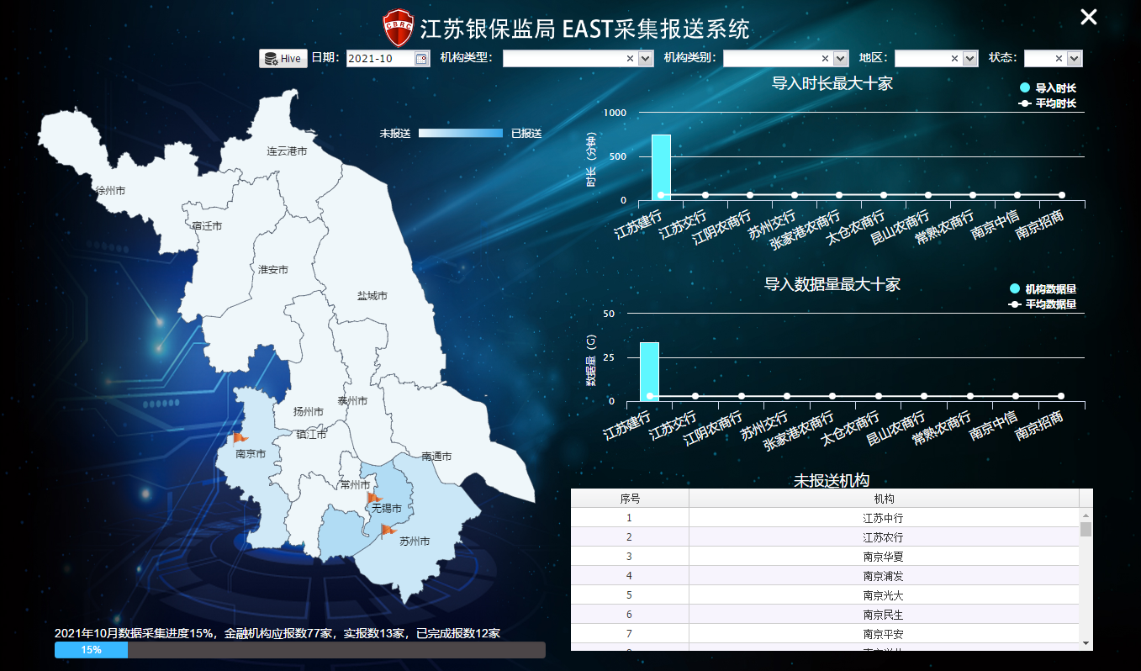
Task: Click the 机构 column header
Action: (x=884, y=499)
